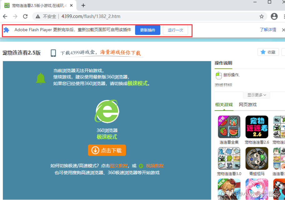Click the blue puzzle-piece plugin icon
Viewport: 285px width, 200px height.
[x=7, y=30]
